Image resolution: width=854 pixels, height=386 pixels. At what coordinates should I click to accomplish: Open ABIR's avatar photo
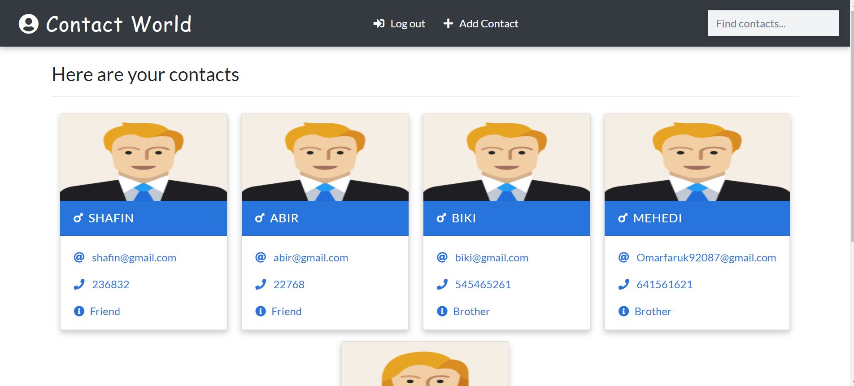325,157
